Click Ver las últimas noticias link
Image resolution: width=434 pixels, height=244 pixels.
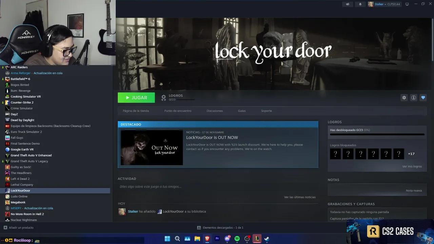(300, 197)
